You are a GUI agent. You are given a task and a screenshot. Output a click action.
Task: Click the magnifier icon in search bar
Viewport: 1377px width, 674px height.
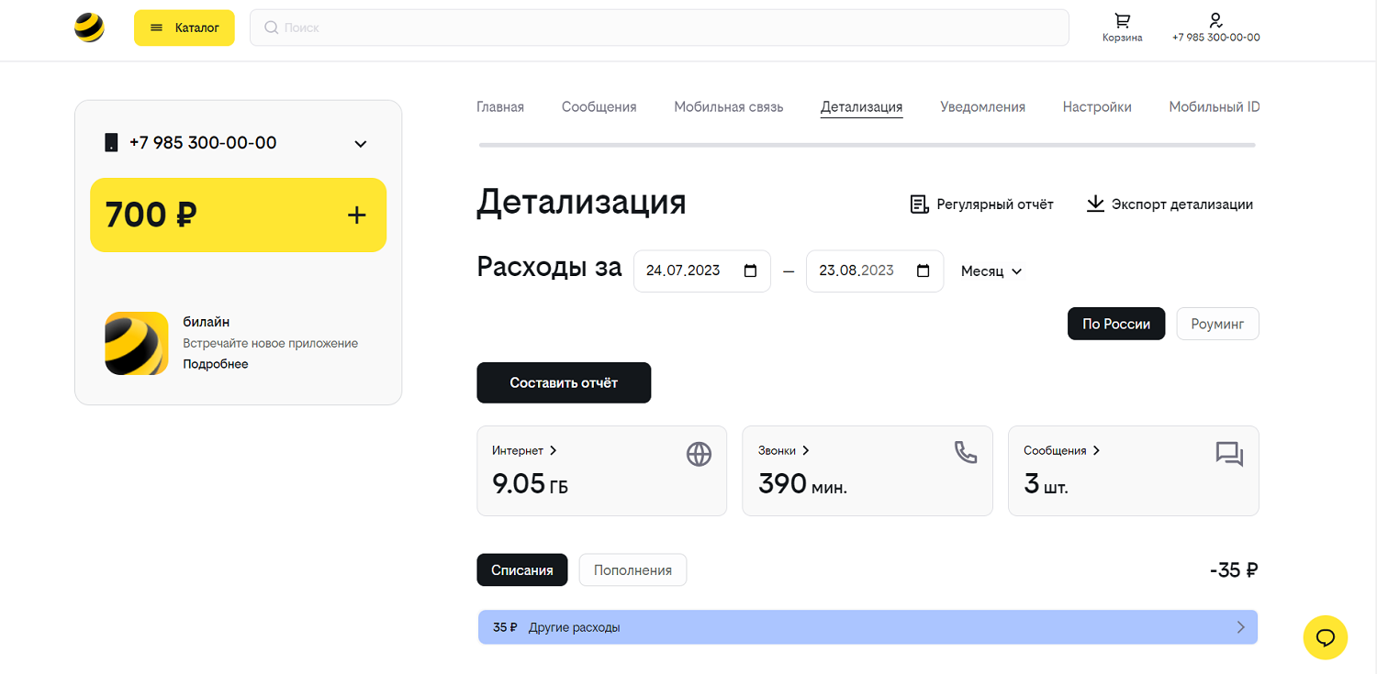pyautogui.click(x=271, y=28)
